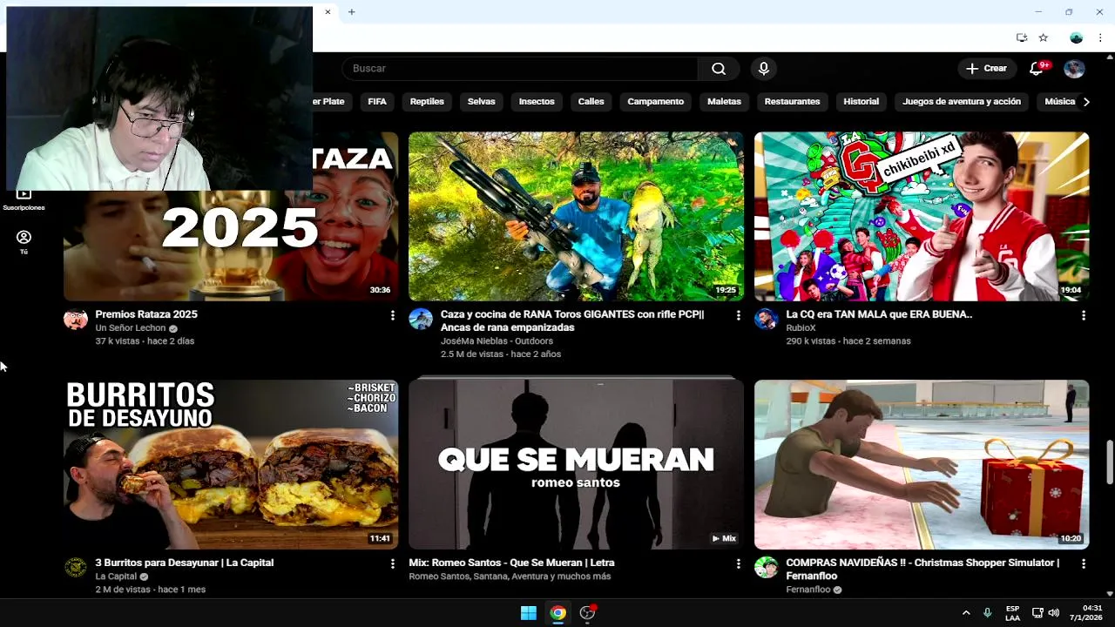Image resolution: width=1115 pixels, height=627 pixels.
Task: Open the Chrome three-dot menu
Action: [x=1101, y=37]
